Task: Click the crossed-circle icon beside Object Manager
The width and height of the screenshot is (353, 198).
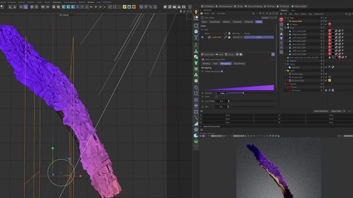Action: 281,52
